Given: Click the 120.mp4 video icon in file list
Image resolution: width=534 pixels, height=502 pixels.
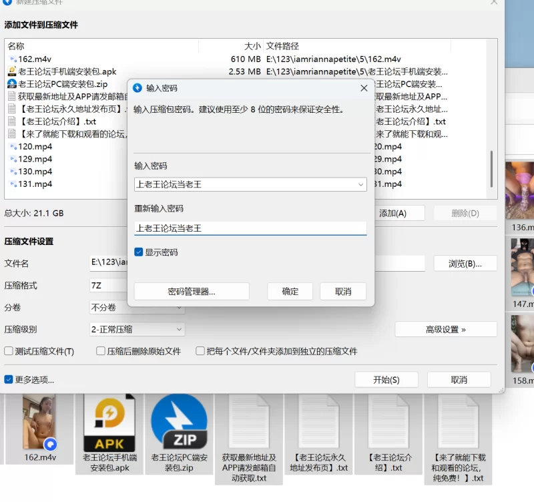Looking at the screenshot, I should coord(13,146).
